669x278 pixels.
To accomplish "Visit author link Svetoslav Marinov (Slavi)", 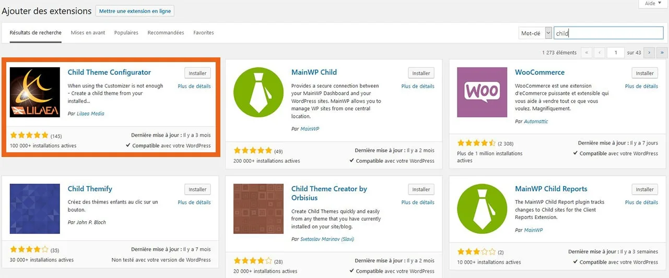I will pyautogui.click(x=327, y=239).
